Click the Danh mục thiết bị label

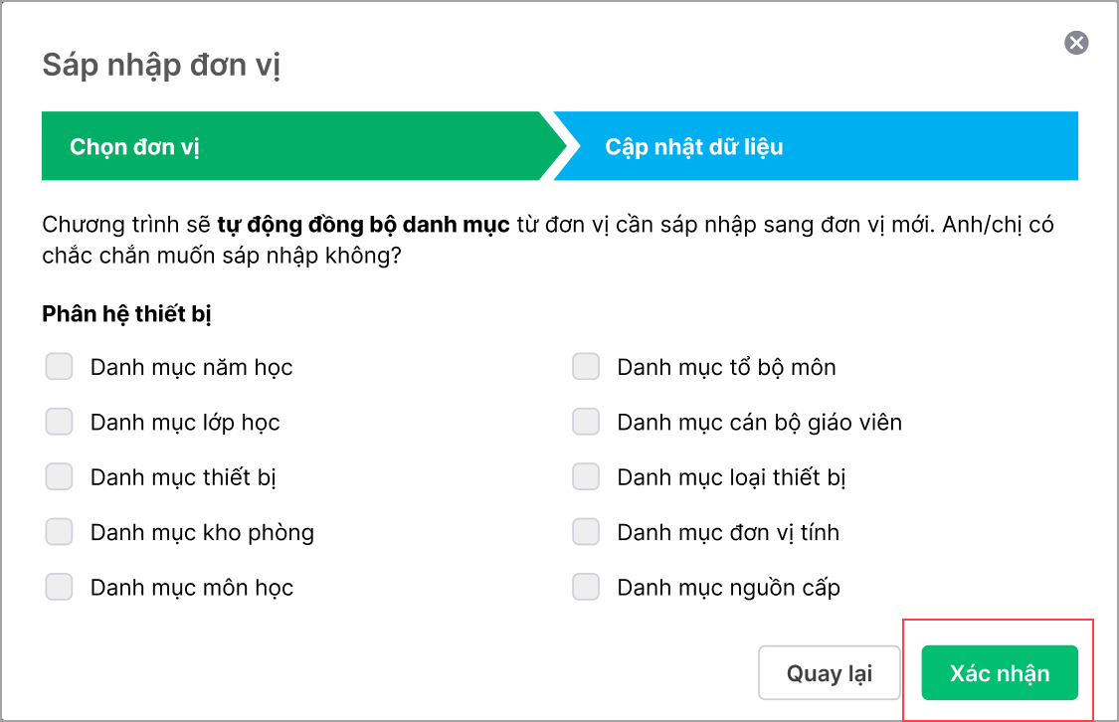tap(183, 478)
